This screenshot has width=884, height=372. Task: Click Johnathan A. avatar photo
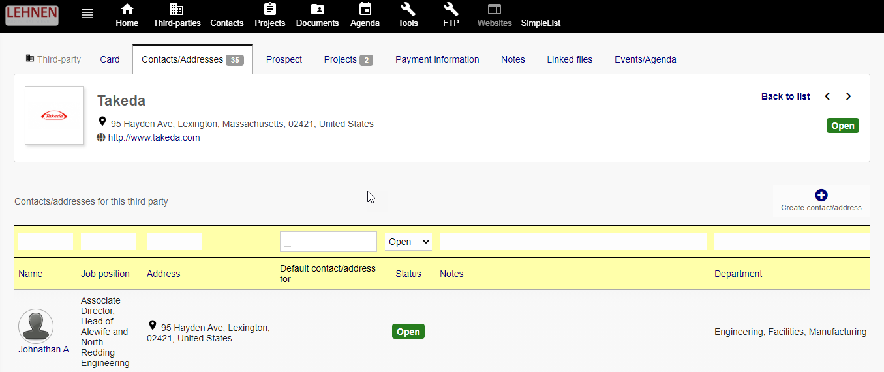pos(36,326)
